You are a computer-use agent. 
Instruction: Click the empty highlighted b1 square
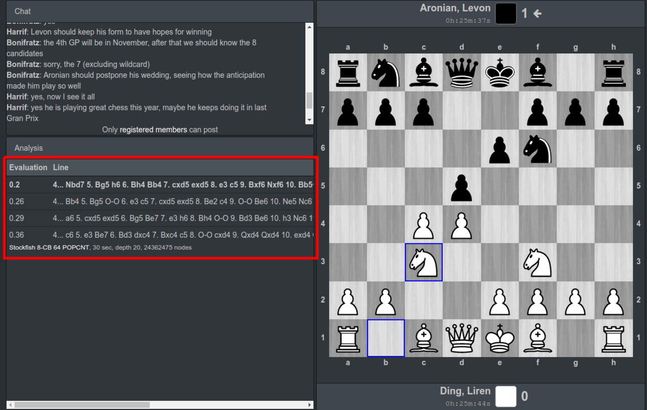(386, 338)
